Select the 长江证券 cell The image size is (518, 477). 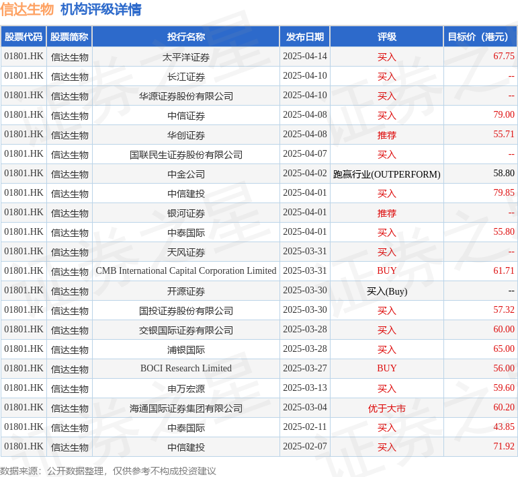coord(186,77)
